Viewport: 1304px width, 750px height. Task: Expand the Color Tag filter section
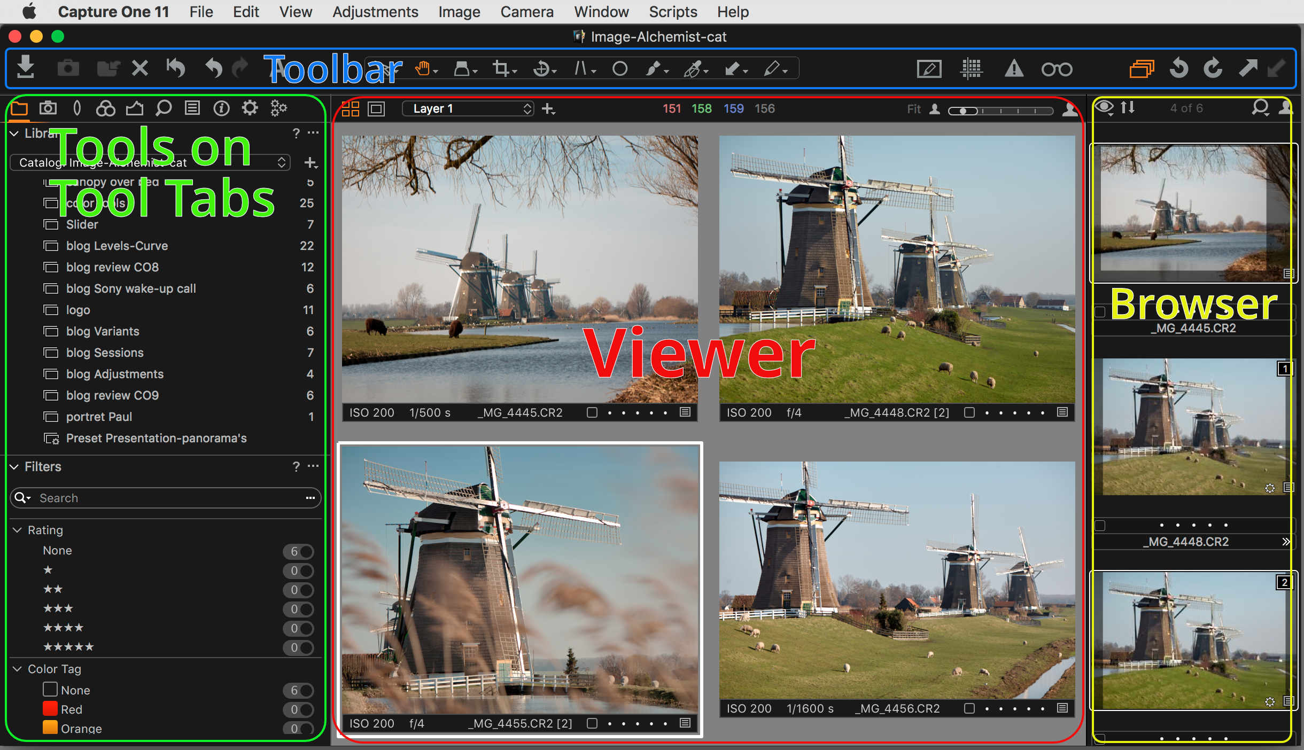(x=16, y=668)
